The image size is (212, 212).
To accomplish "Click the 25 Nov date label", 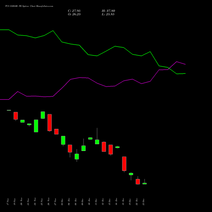I will point(42,202).
